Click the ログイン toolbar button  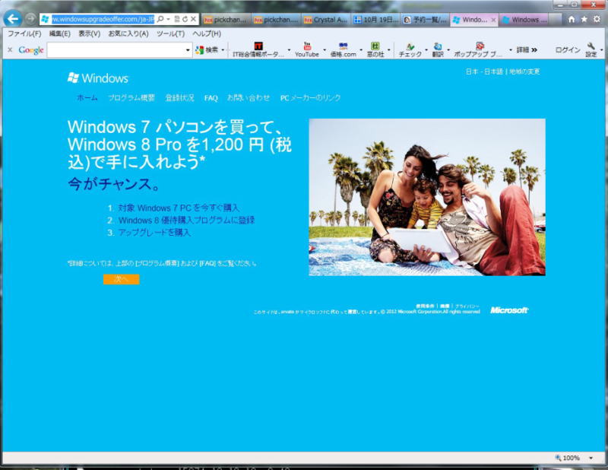point(567,49)
